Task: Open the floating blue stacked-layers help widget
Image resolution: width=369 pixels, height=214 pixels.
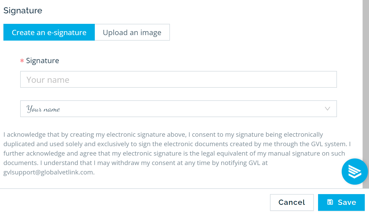Action: [x=355, y=172]
